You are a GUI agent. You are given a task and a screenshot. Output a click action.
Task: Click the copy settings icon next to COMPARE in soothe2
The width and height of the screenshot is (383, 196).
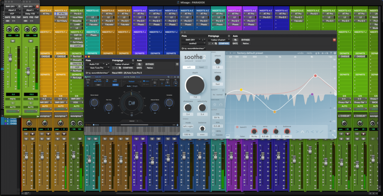[216, 43]
